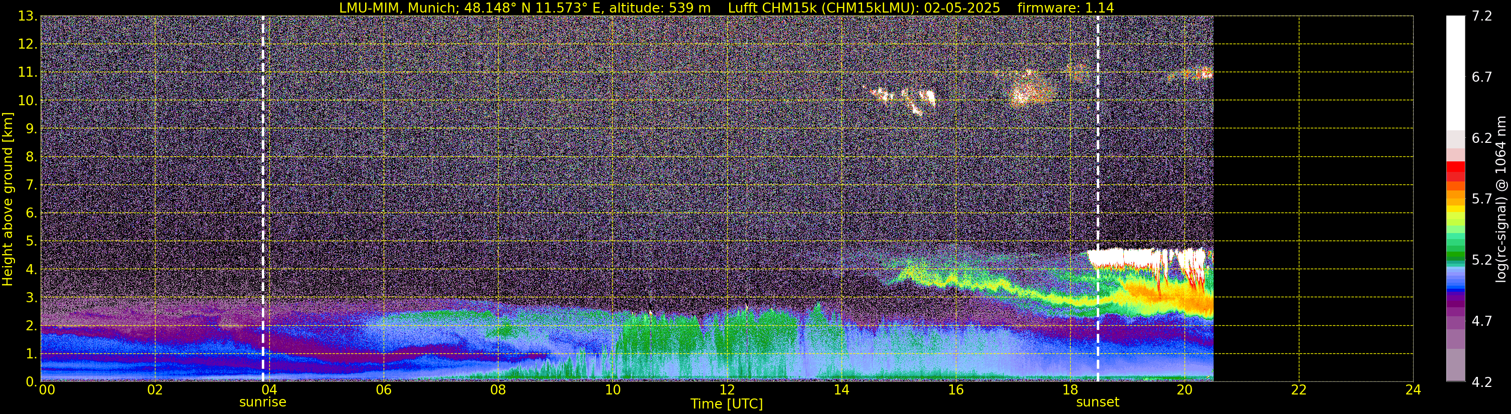The image size is (1511, 414).
Task: Click height-axis tick label 9
Action: [x=31, y=129]
